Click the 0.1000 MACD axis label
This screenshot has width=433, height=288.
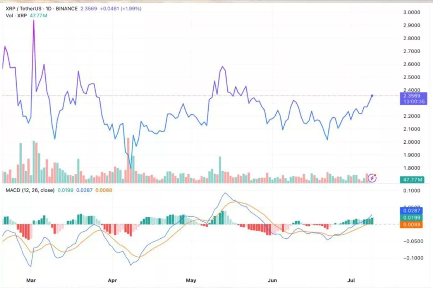412,190
